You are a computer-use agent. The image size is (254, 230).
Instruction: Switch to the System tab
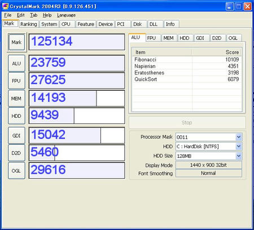pos(49,24)
